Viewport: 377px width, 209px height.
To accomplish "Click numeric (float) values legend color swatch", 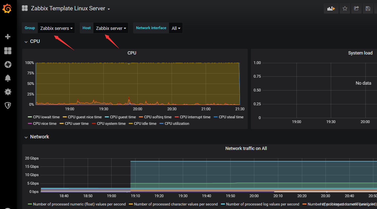I will point(30,204).
